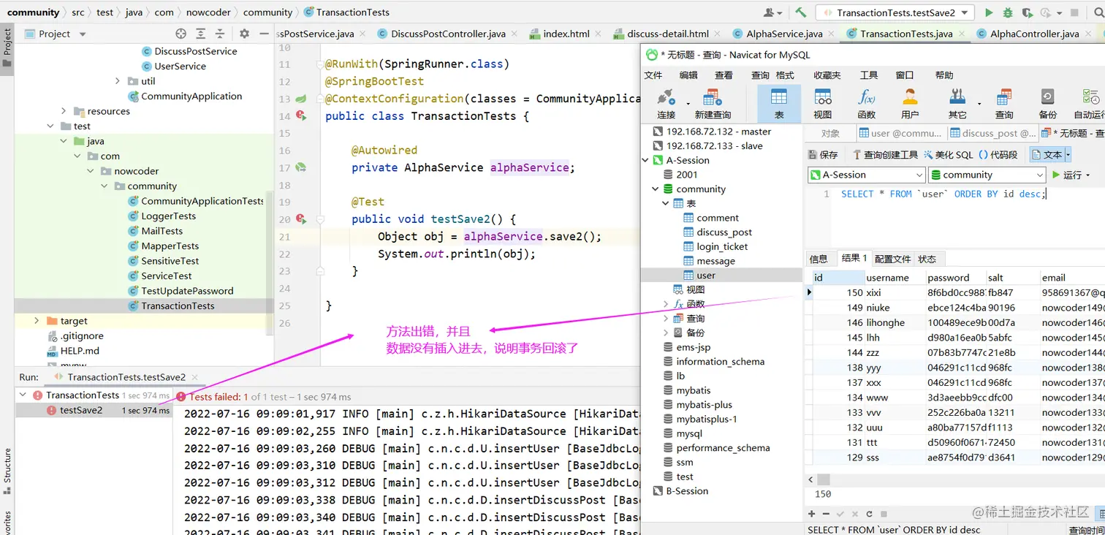Switch to index.html editor tab

tap(565, 34)
